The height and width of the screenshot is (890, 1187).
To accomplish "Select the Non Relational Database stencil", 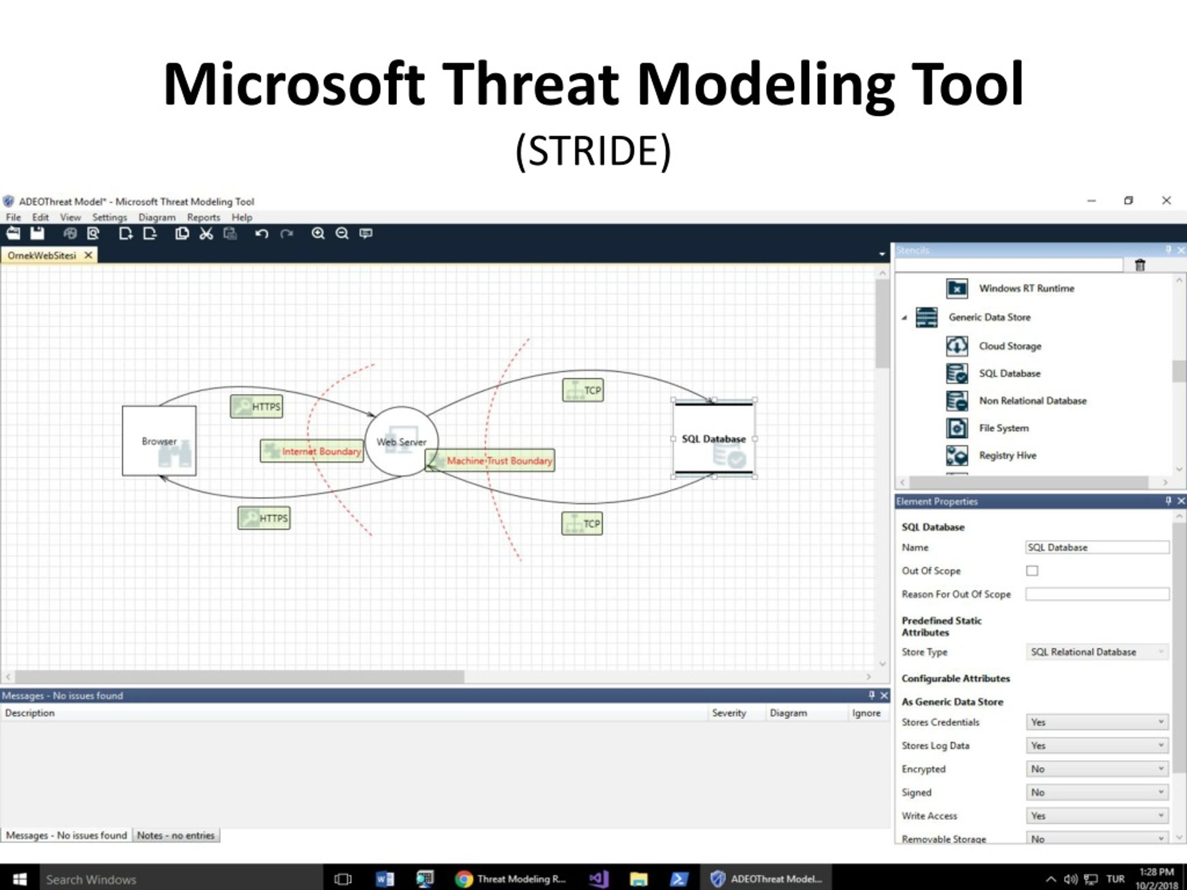I will coord(1016,401).
